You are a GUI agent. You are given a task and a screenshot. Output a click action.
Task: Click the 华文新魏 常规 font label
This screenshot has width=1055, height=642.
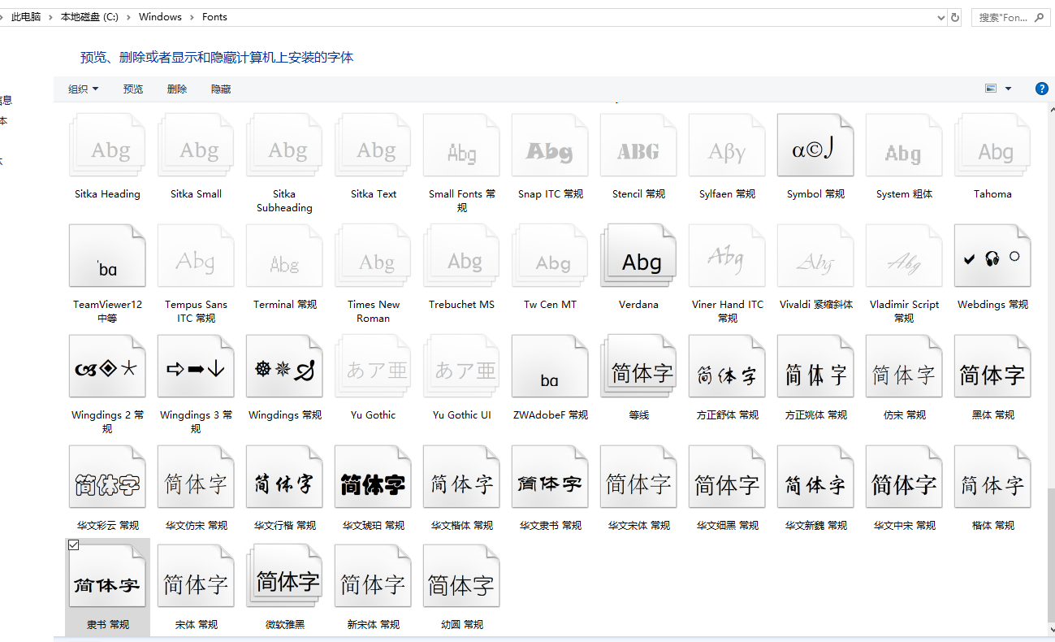pyautogui.click(x=815, y=526)
